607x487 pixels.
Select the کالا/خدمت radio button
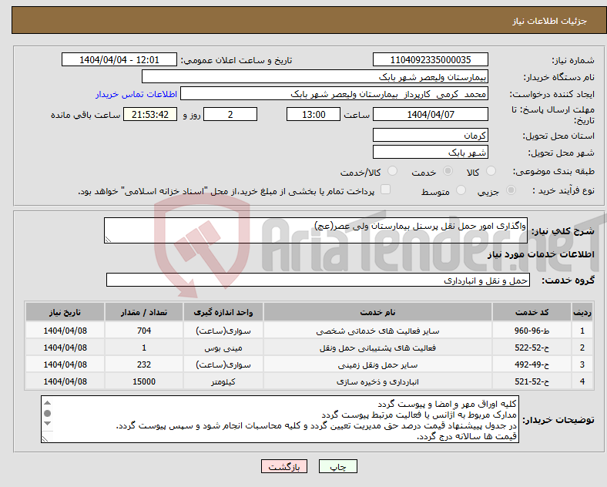click(x=393, y=171)
